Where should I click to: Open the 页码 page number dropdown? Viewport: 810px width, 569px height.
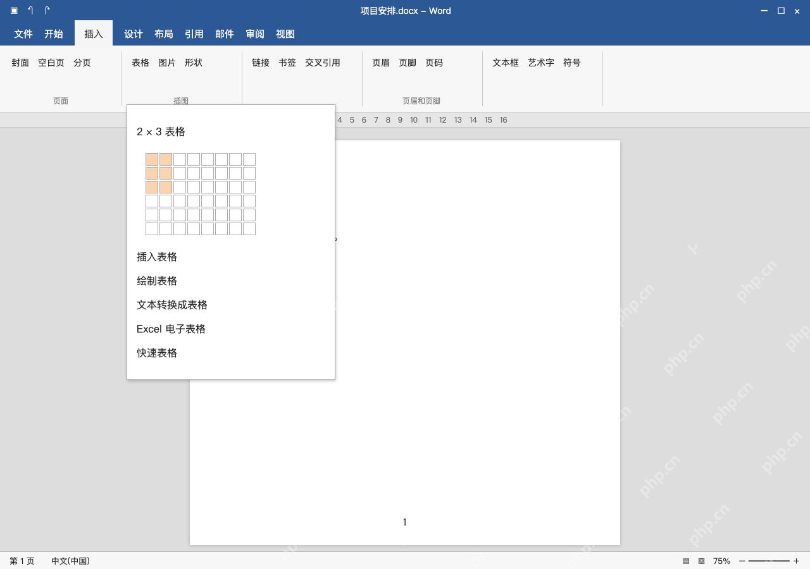(x=434, y=63)
